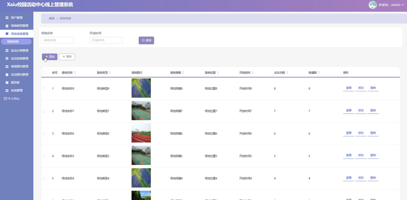Viewport: 407px width, 200px height.
Task: Click the 场地位置7 cell
Action: pos(211,111)
